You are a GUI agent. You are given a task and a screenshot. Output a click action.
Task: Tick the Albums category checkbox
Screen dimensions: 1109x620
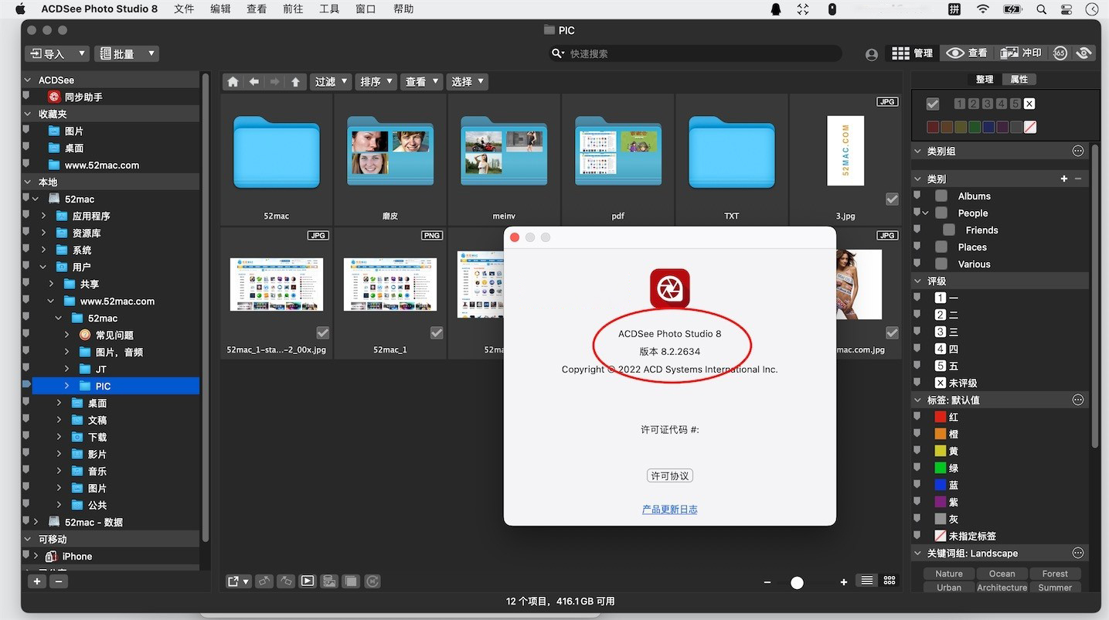(941, 196)
